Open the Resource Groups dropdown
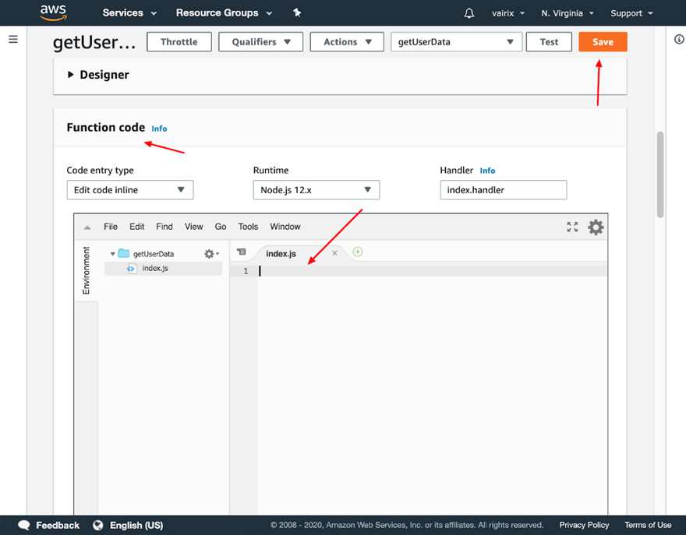 [224, 12]
